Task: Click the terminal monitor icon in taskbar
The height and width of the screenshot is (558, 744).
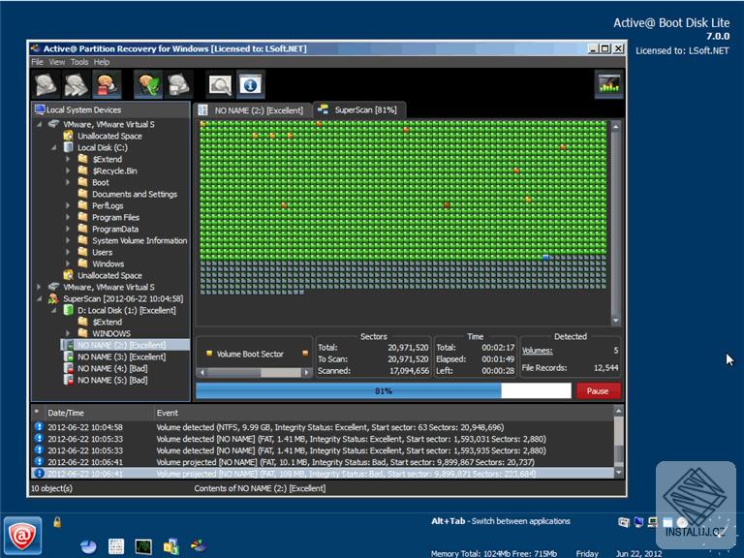Action: click(x=143, y=546)
